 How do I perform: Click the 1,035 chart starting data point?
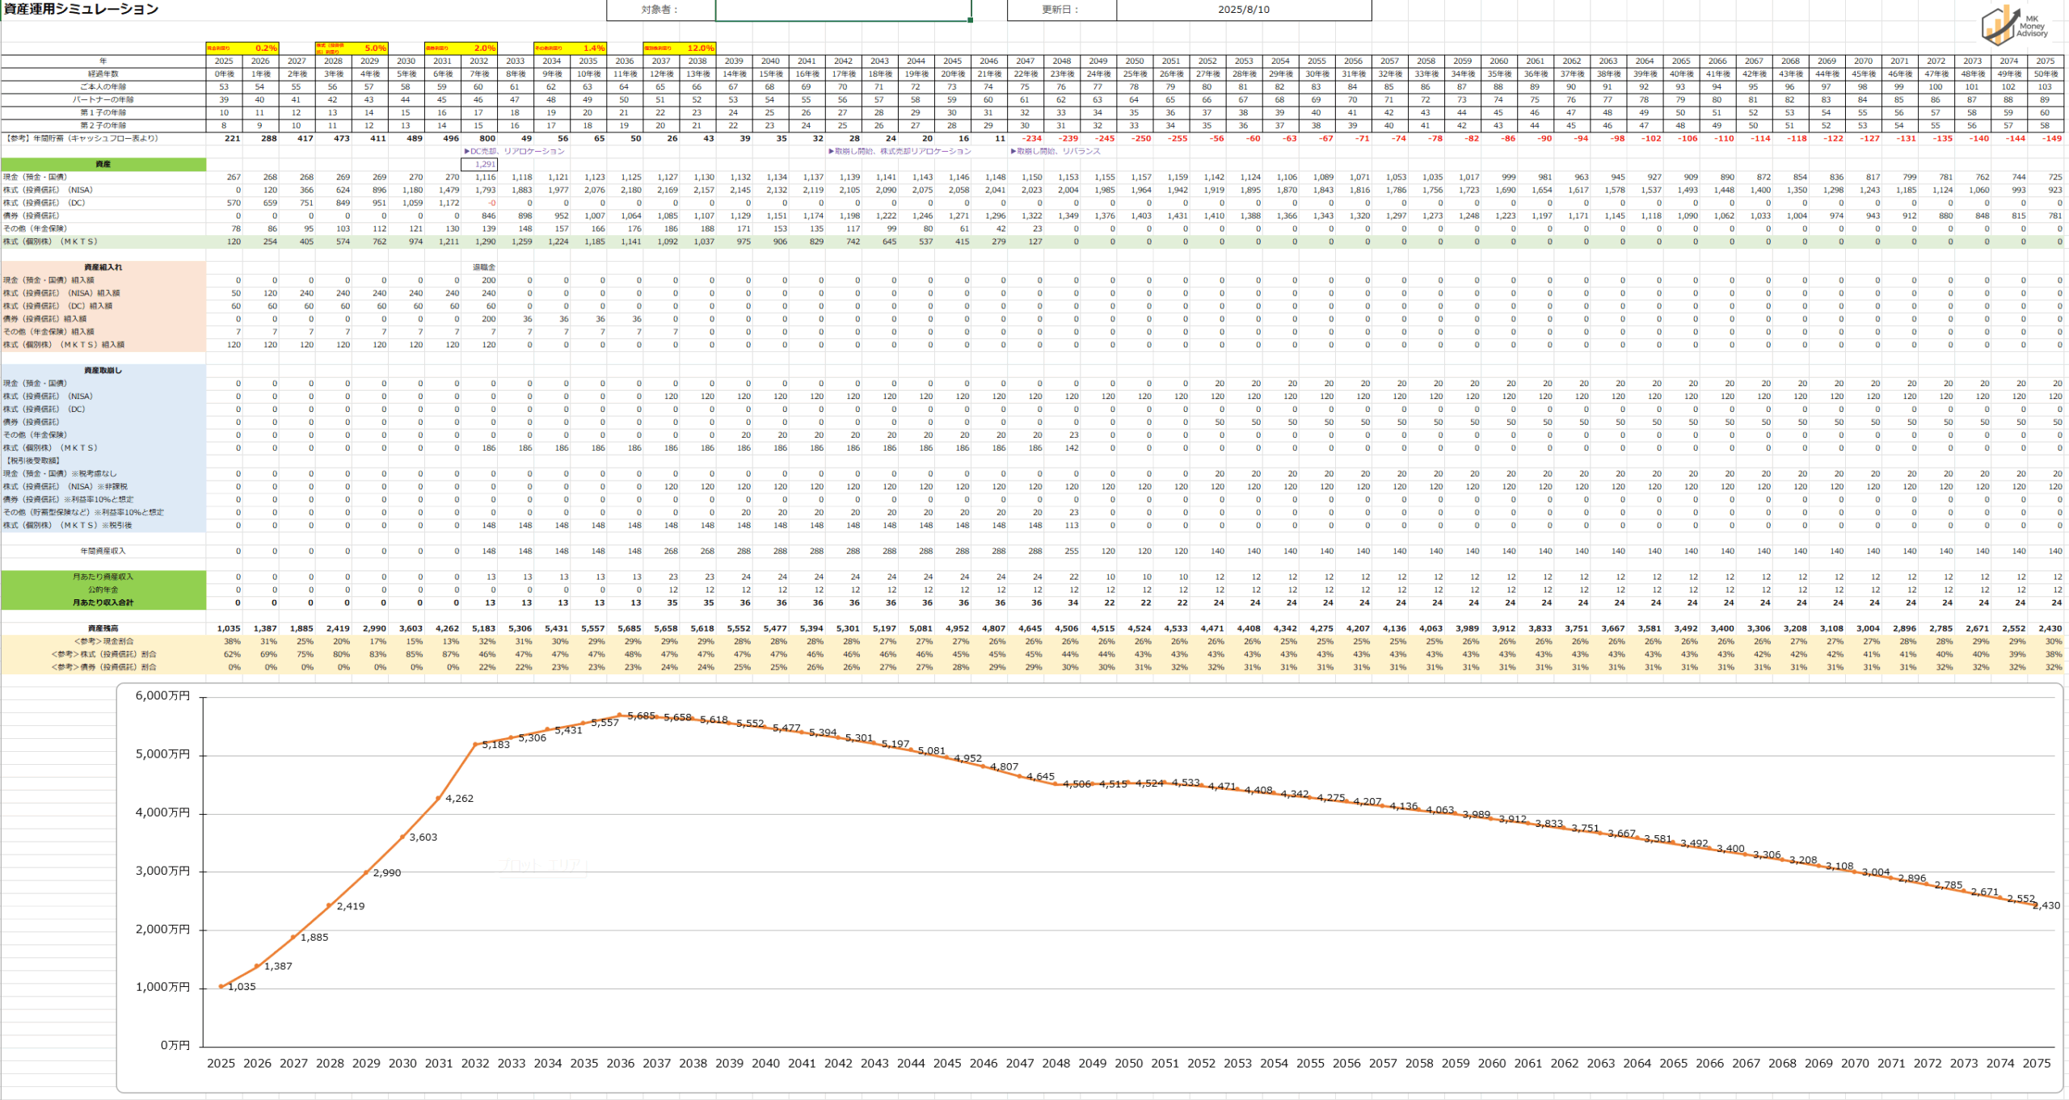[x=221, y=986]
